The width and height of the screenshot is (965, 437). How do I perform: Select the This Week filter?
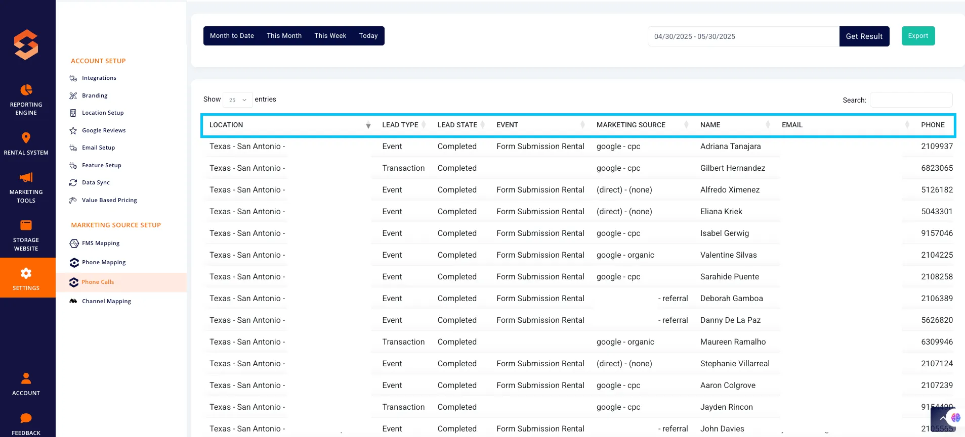point(330,36)
